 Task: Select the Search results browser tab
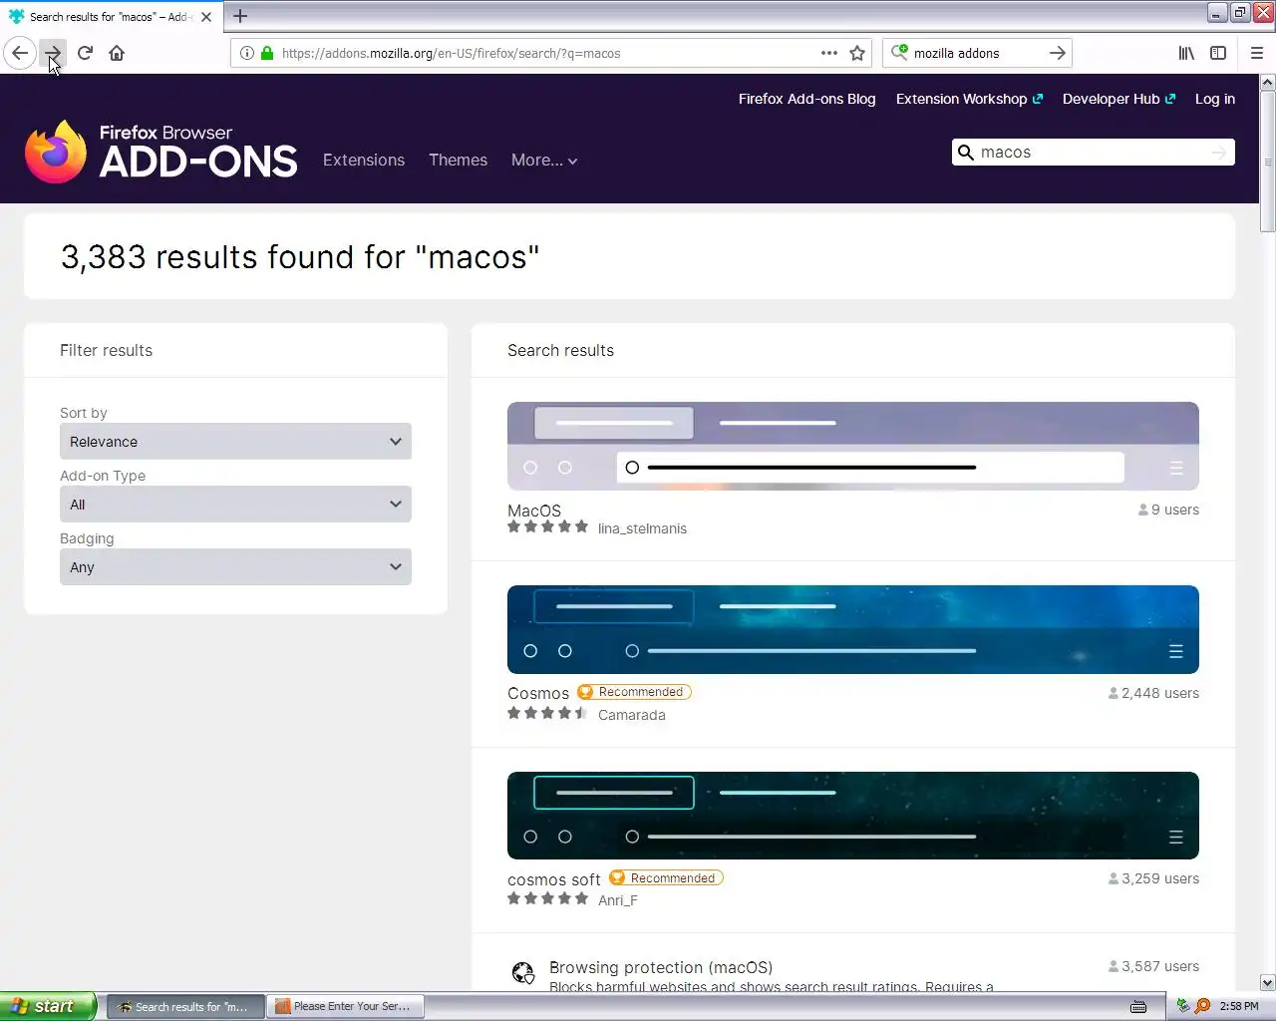(110, 17)
